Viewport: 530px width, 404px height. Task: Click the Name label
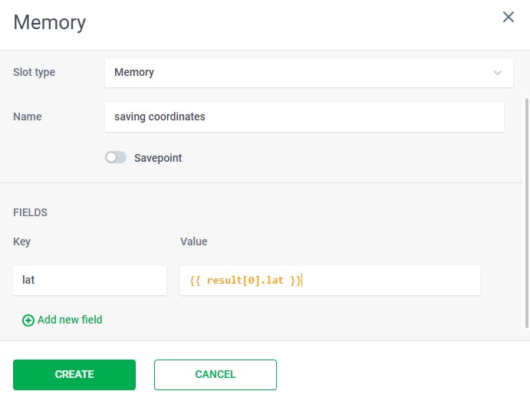pyautogui.click(x=28, y=117)
